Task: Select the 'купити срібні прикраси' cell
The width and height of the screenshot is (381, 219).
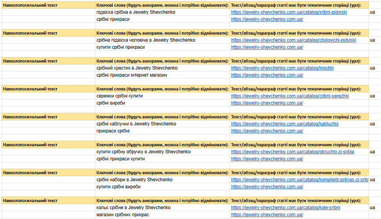Action: point(163,47)
